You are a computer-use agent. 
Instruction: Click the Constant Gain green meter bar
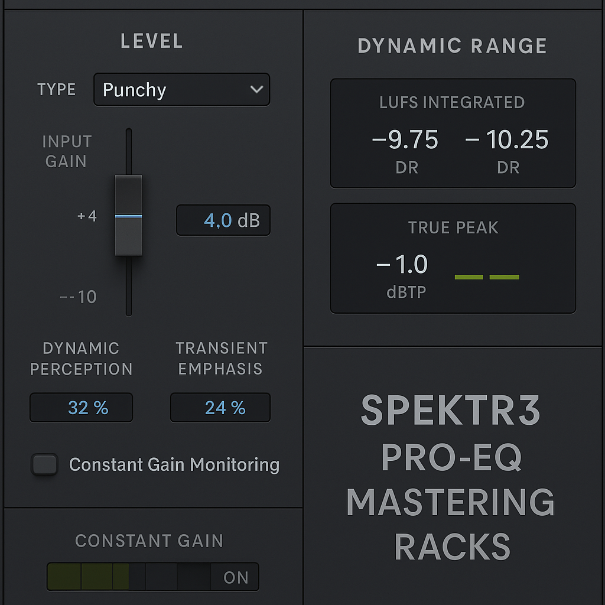coord(87,577)
